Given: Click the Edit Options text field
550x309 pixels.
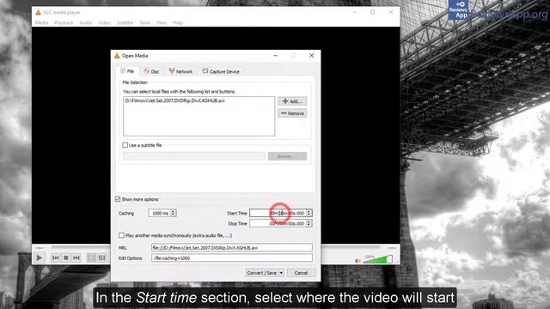Looking at the screenshot, I should [x=232, y=258].
